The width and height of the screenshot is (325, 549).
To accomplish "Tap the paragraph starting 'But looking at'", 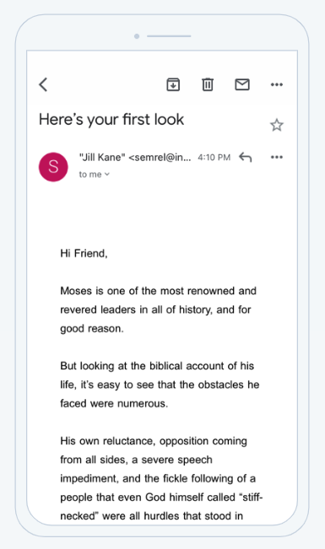I will coord(160,385).
